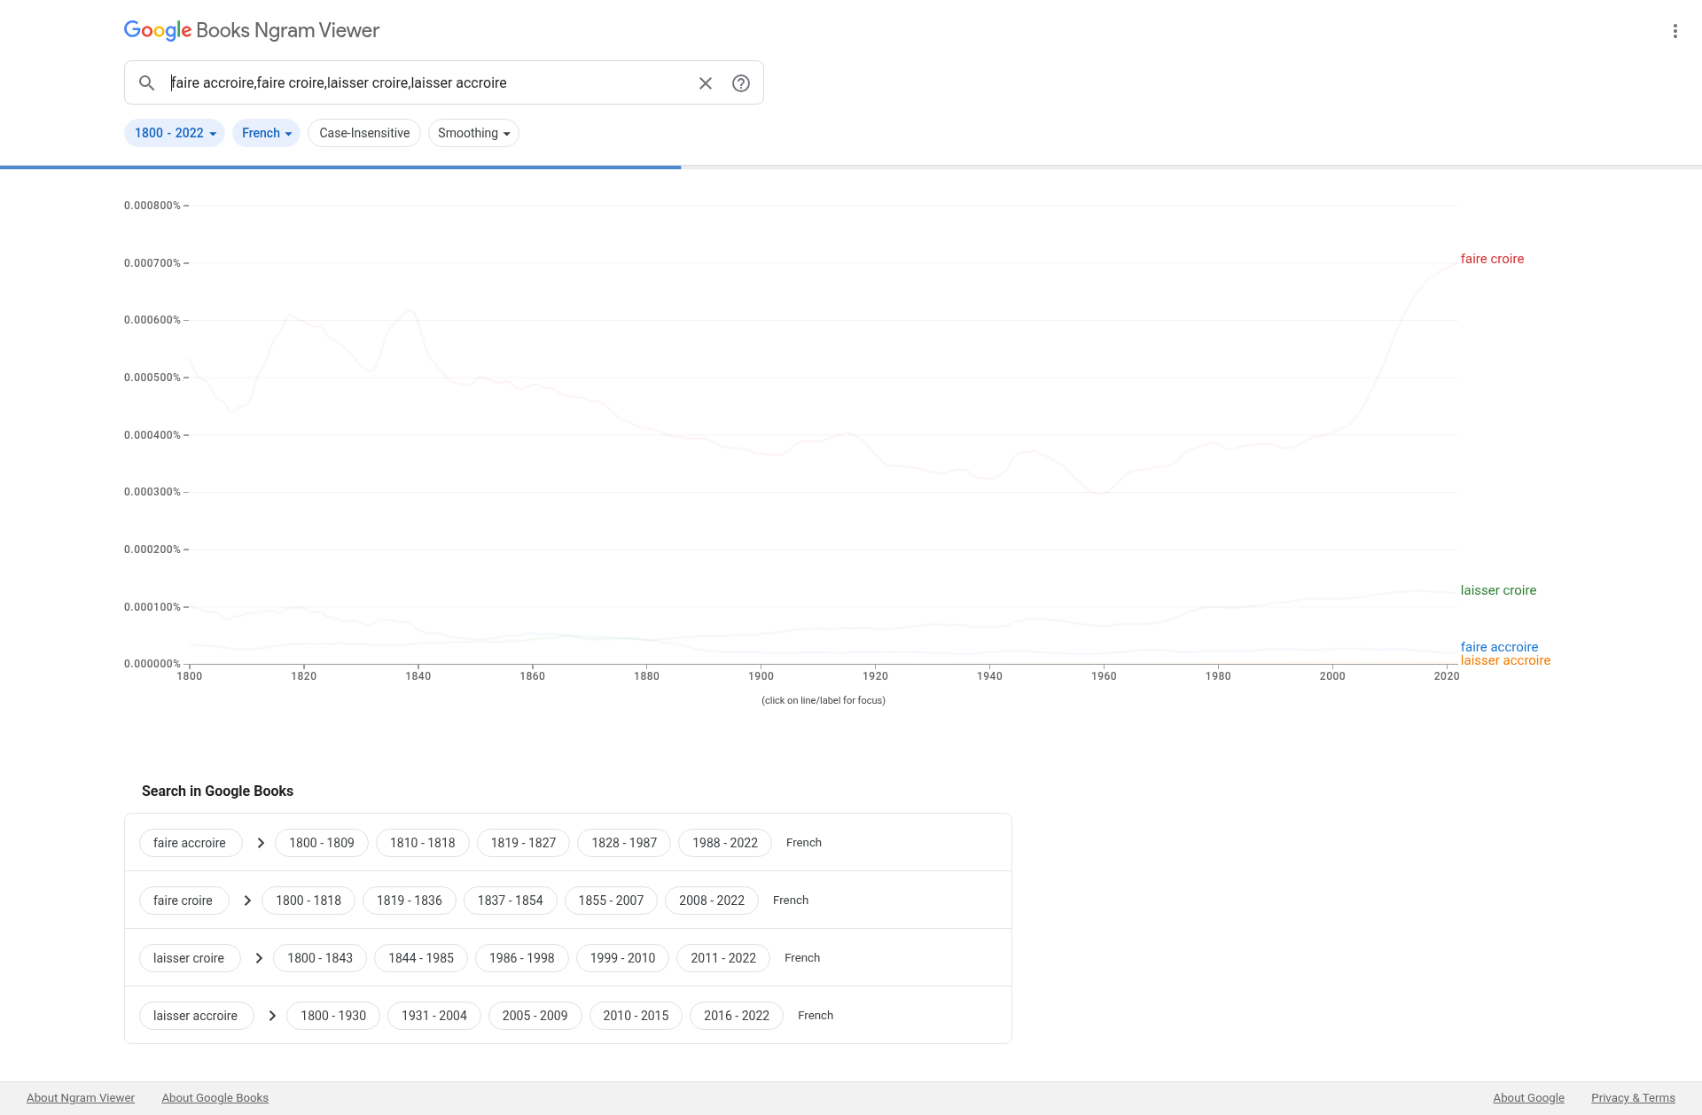Image resolution: width=1702 pixels, height=1115 pixels.
Task: Open the About Ngram Viewer link
Action: (x=81, y=1097)
